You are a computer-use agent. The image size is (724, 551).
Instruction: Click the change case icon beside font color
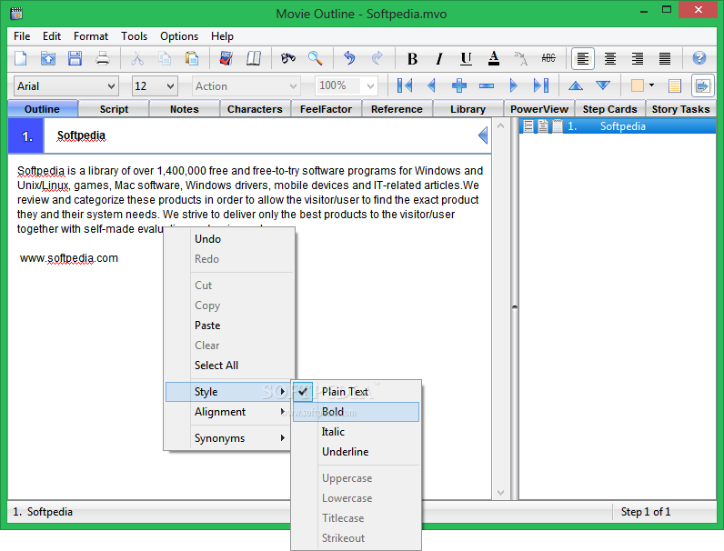click(521, 58)
